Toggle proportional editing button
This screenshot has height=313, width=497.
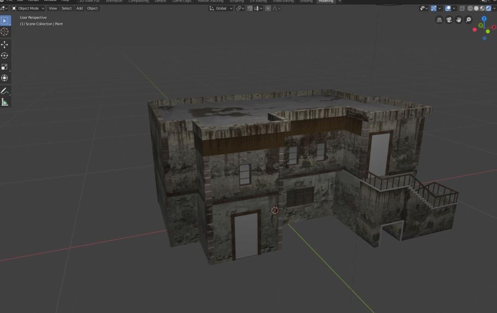(268, 9)
